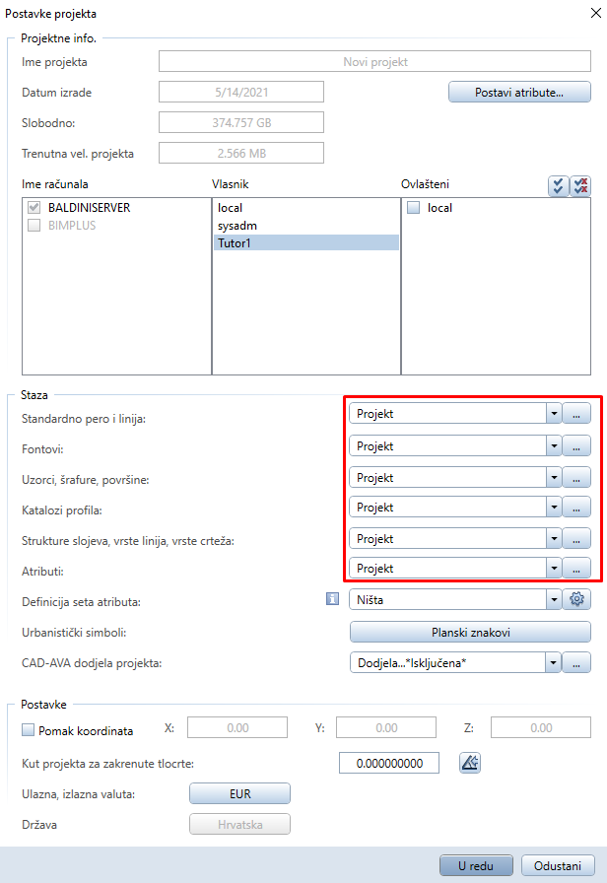Expand the Standardno pero i linija dropdown
The image size is (607, 883).
coord(554,414)
